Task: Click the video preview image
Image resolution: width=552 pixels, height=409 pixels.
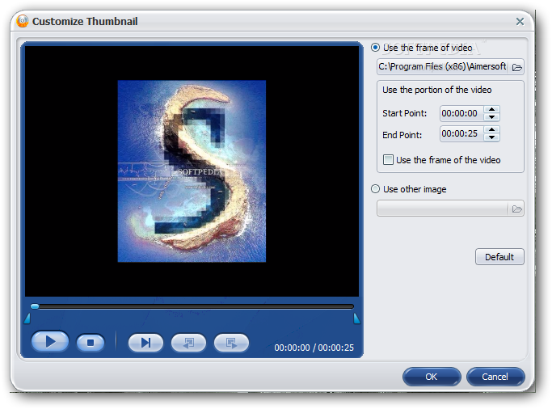Action: click(192, 171)
